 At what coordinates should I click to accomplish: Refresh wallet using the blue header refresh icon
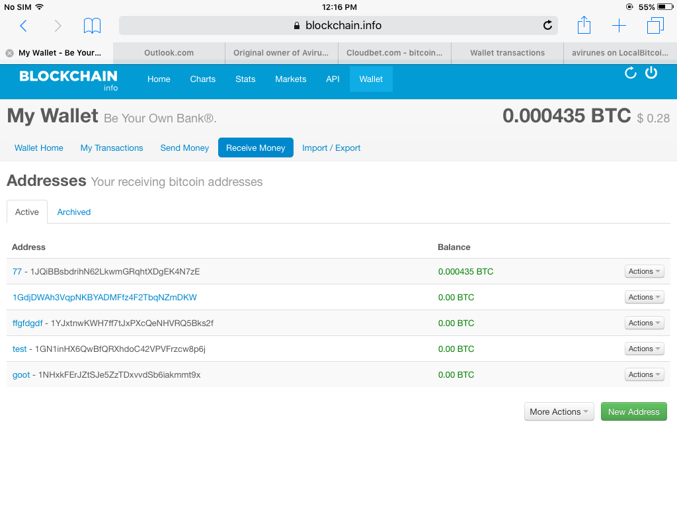tap(630, 73)
